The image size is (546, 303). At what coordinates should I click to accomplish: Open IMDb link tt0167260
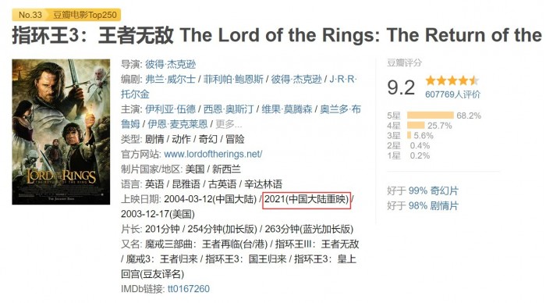pyautogui.click(x=189, y=289)
